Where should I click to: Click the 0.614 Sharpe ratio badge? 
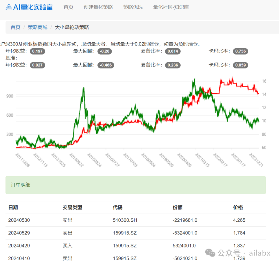173,51
